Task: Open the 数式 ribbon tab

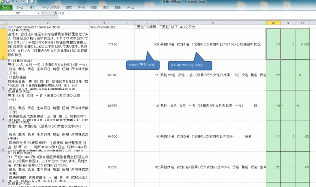Action: pyautogui.click(x=69, y=8)
